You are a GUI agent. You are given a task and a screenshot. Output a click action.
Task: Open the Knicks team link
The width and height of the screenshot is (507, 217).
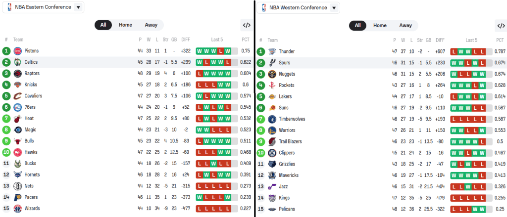tap(31, 85)
